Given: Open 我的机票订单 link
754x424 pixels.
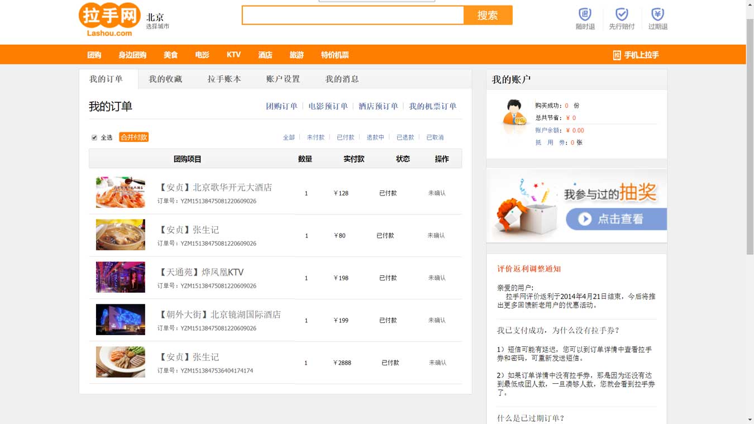Looking at the screenshot, I should click(432, 106).
